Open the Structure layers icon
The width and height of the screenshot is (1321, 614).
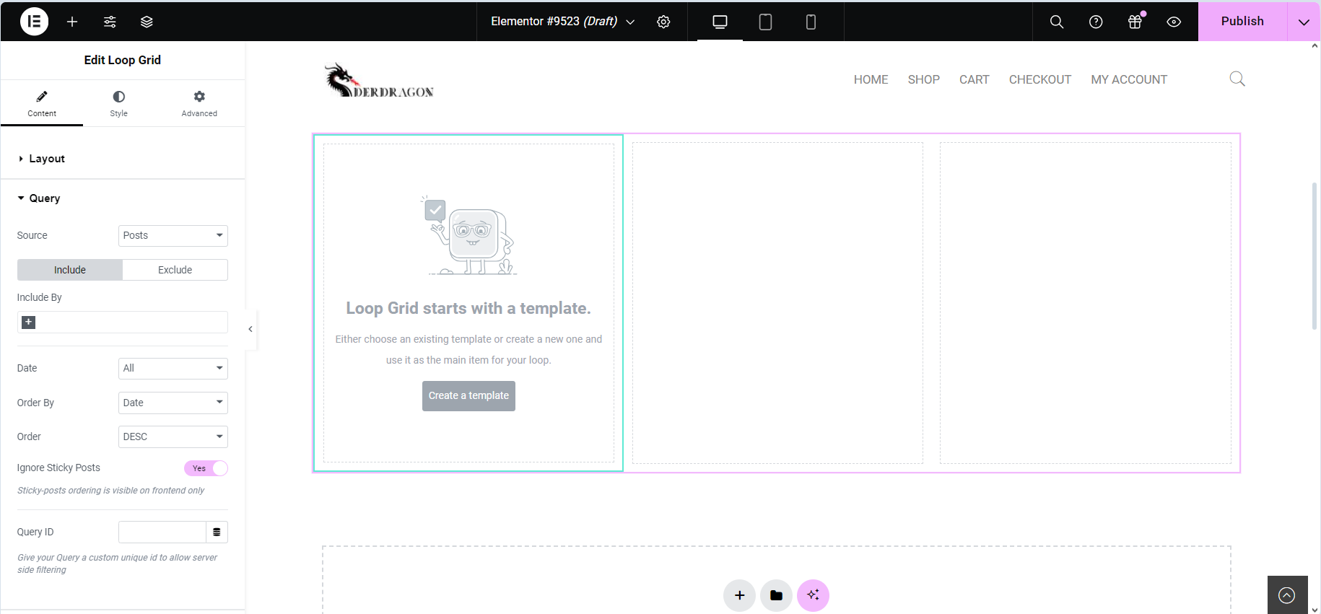pyautogui.click(x=147, y=22)
